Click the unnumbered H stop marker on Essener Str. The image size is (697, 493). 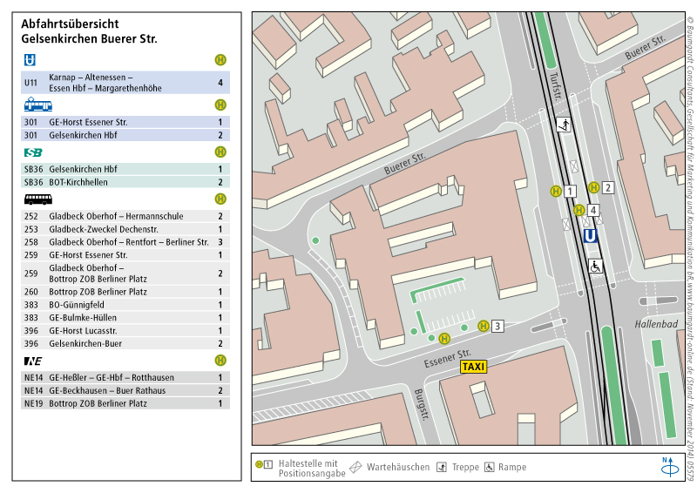444,339
